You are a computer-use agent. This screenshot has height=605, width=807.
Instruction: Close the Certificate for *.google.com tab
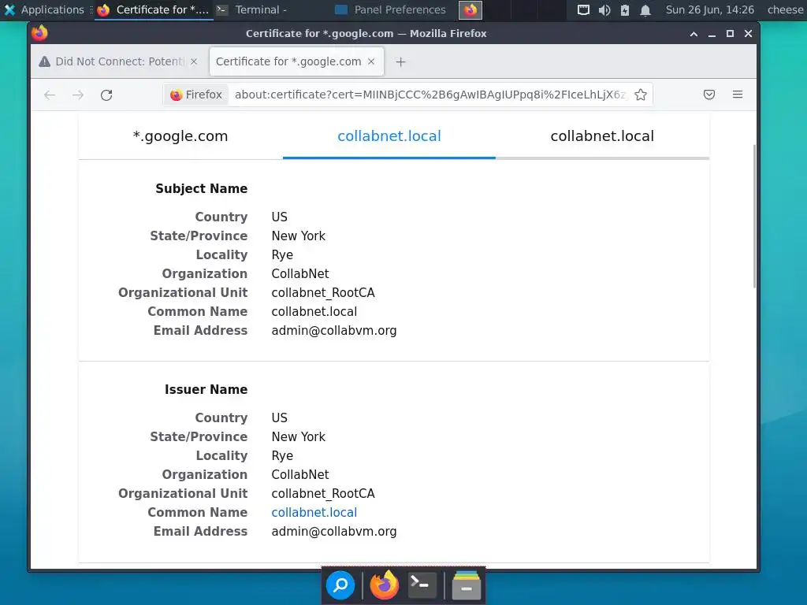coord(371,61)
